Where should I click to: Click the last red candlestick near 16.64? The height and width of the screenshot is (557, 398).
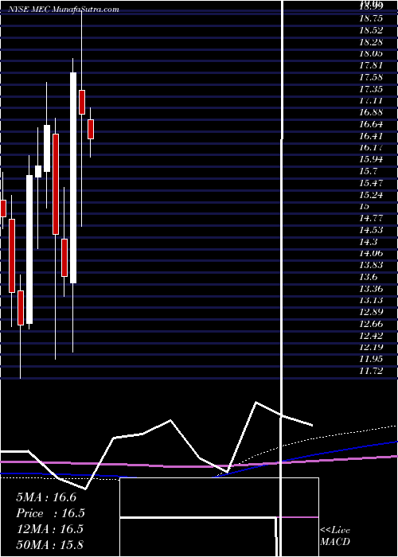[91, 129]
